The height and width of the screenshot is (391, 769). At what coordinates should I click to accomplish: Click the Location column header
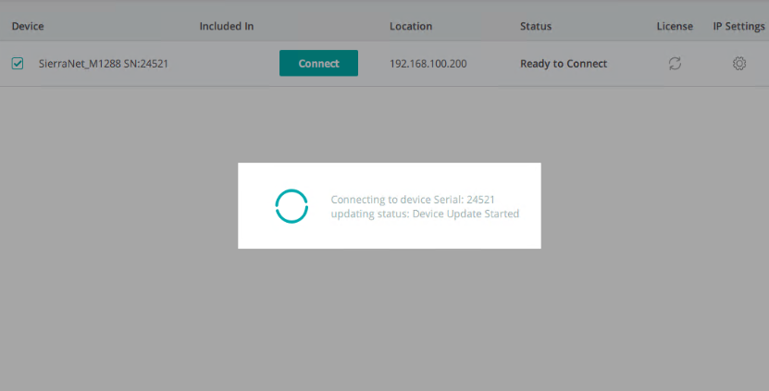tap(411, 26)
